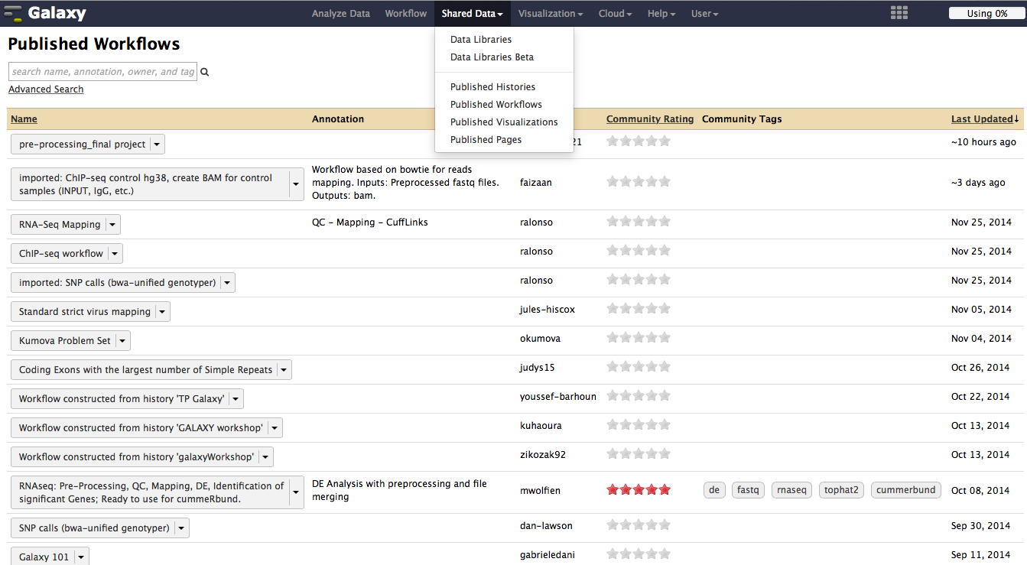Open dropdown arrow next to Galaxy 101
The height and width of the screenshot is (565, 1027).
(81, 557)
